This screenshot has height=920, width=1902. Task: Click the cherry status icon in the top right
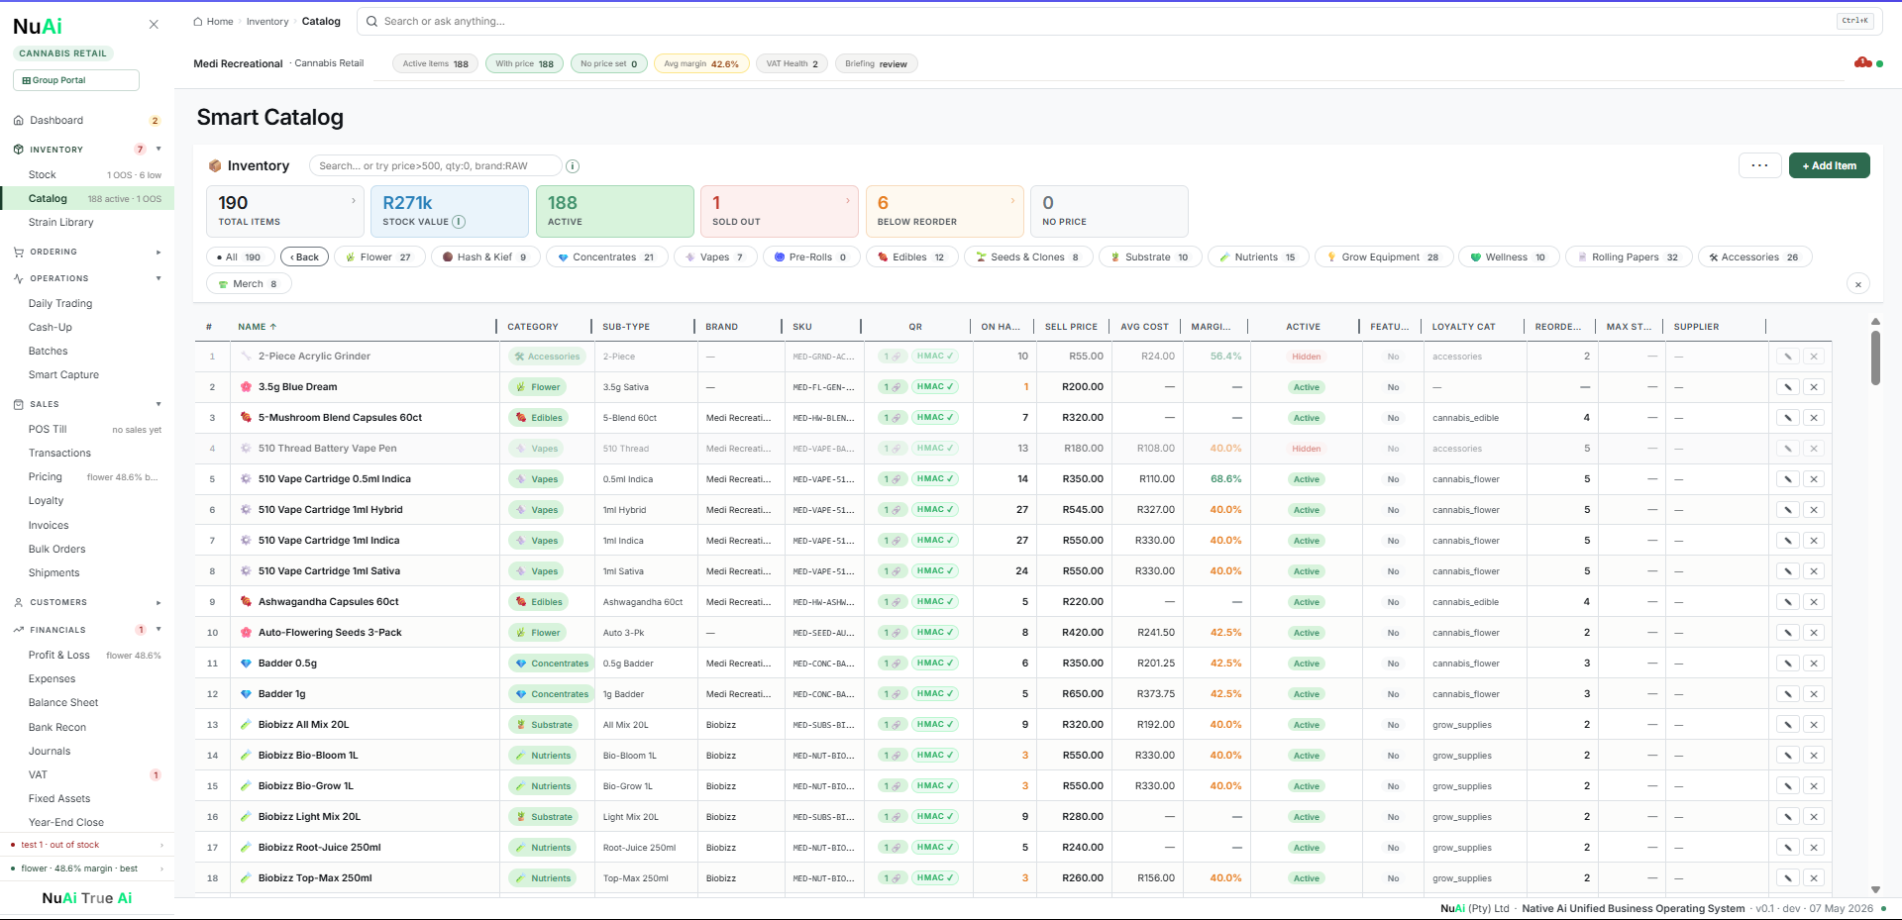pos(1862,62)
